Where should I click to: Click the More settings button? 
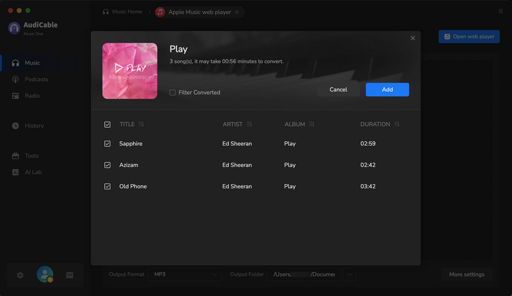click(467, 274)
